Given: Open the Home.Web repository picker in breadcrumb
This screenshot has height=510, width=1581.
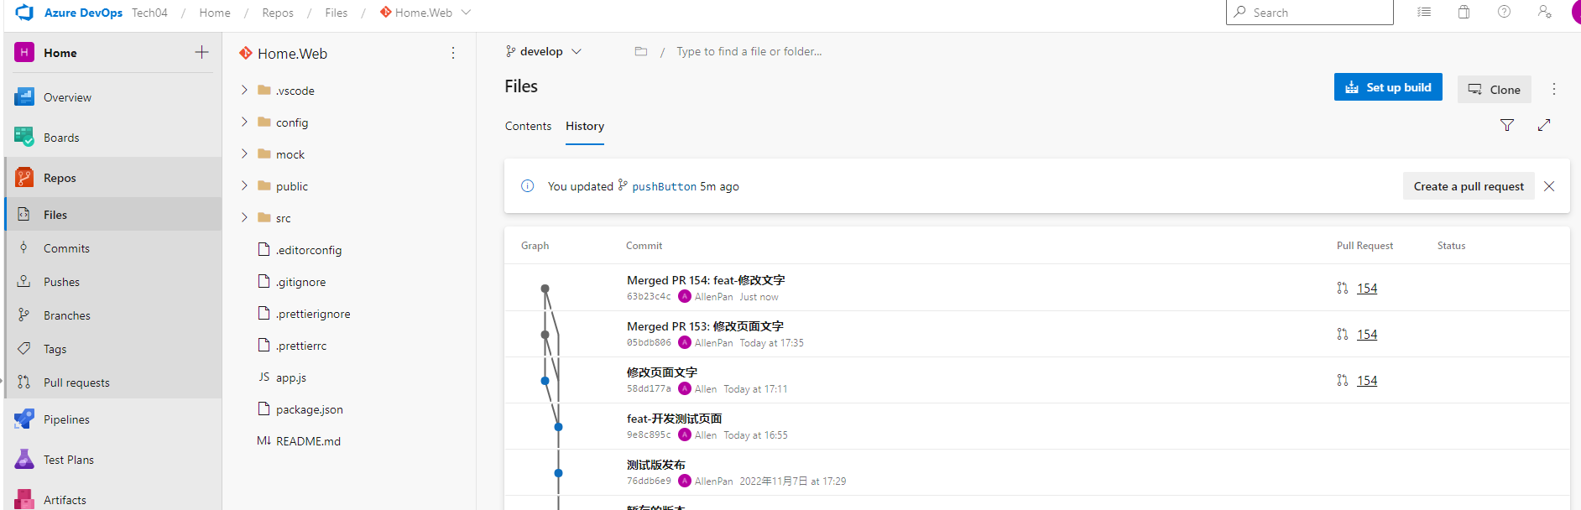Looking at the screenshot, I should pos(425,13).
